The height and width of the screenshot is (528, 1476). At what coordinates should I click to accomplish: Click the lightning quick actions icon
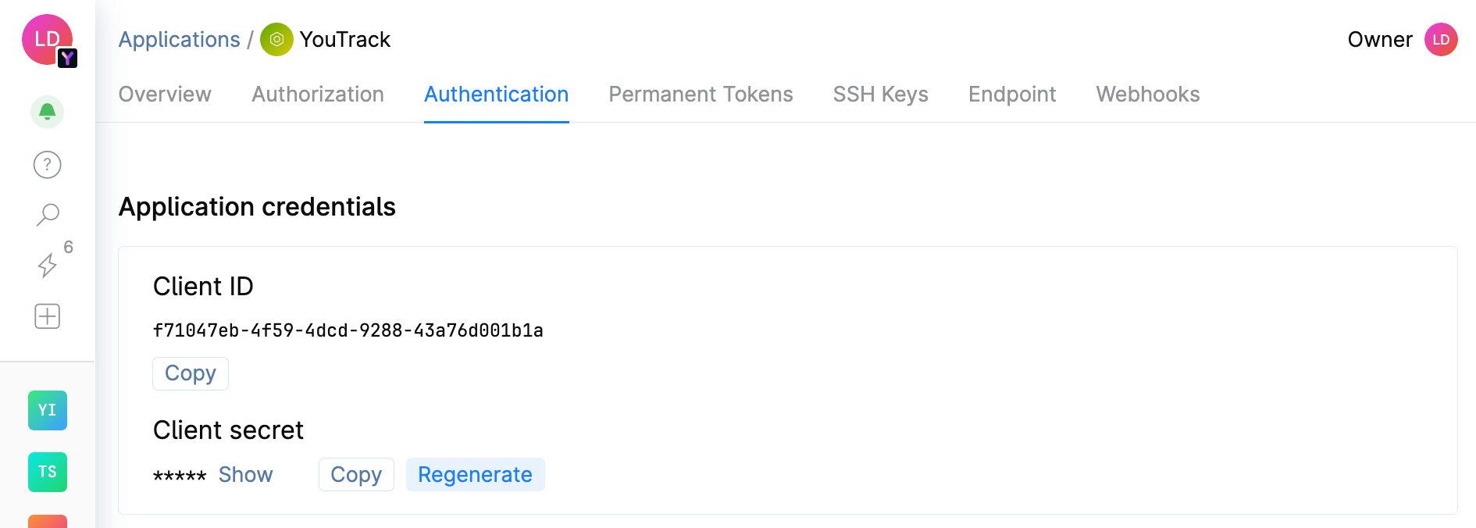click(x=48, y=266)
